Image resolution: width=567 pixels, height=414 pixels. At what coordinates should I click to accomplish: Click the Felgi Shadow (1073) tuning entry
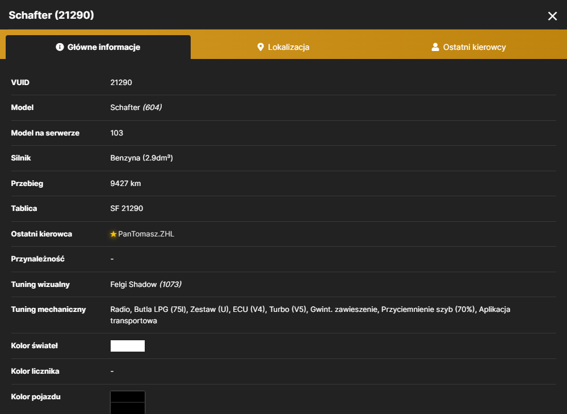click(x=146, y=284)
